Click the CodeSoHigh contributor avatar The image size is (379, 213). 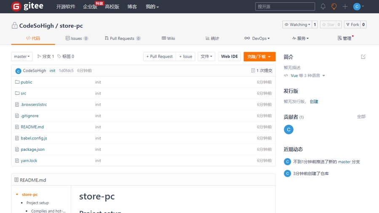(288, 129)
